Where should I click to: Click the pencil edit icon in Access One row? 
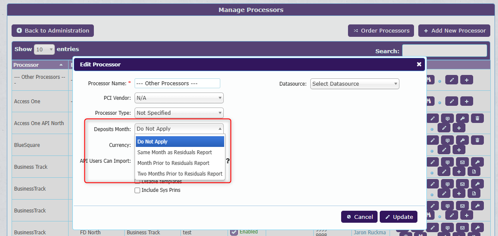[x=451, y=101]
